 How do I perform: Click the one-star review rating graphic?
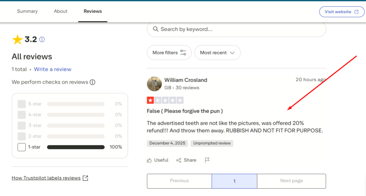(165, 100)
